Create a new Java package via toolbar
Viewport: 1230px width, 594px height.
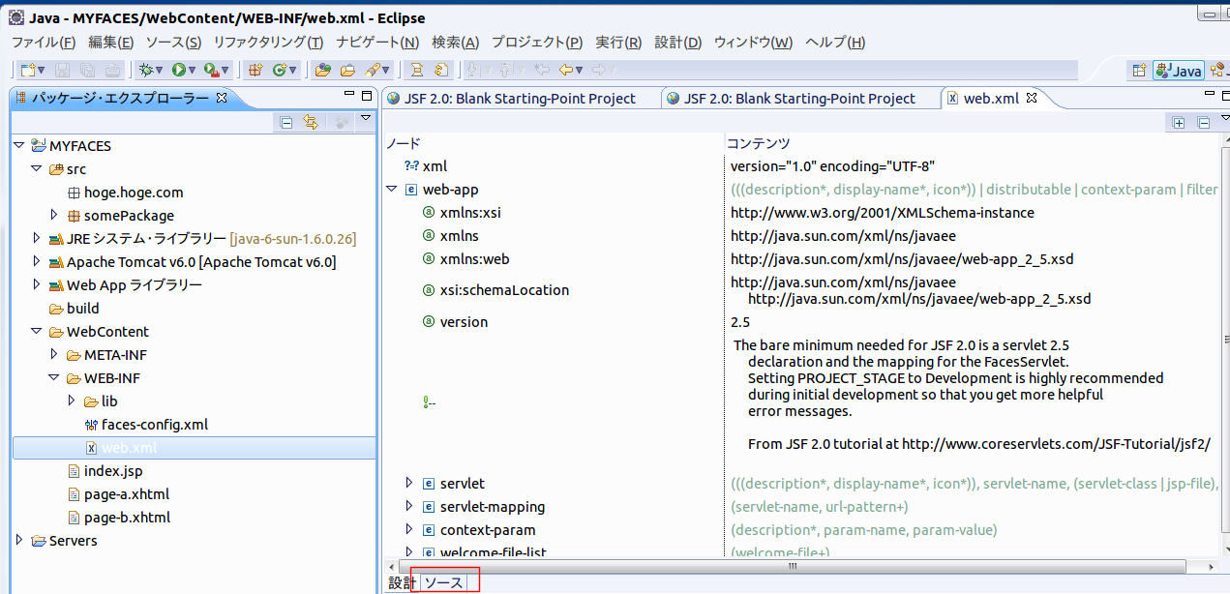(x=255, y=70)
